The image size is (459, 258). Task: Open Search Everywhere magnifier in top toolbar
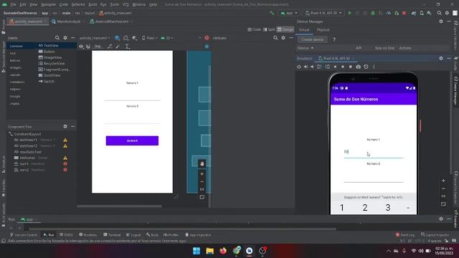[439, 13]
